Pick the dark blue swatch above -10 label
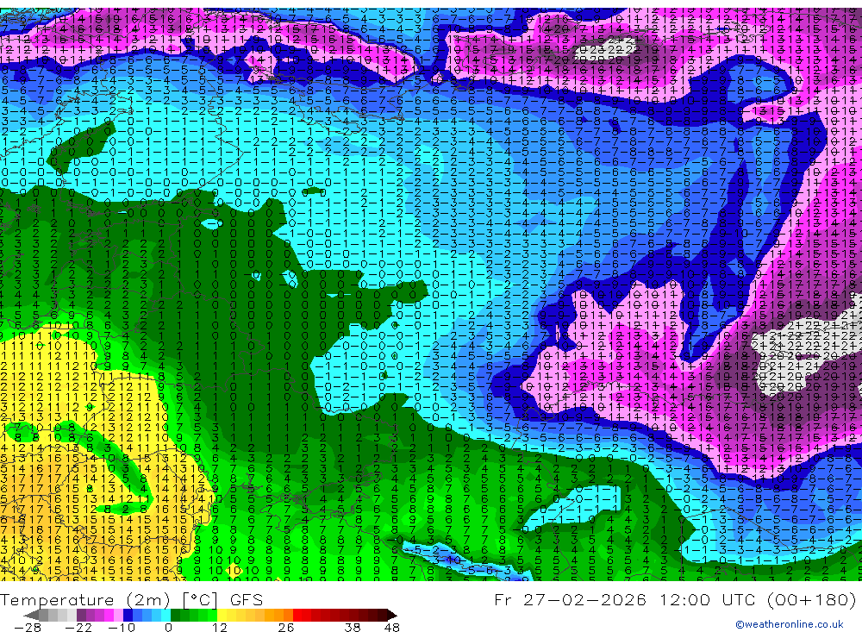The height and width of the screenshot is (632, 862). pyautogui.click(x=128, y=616)
